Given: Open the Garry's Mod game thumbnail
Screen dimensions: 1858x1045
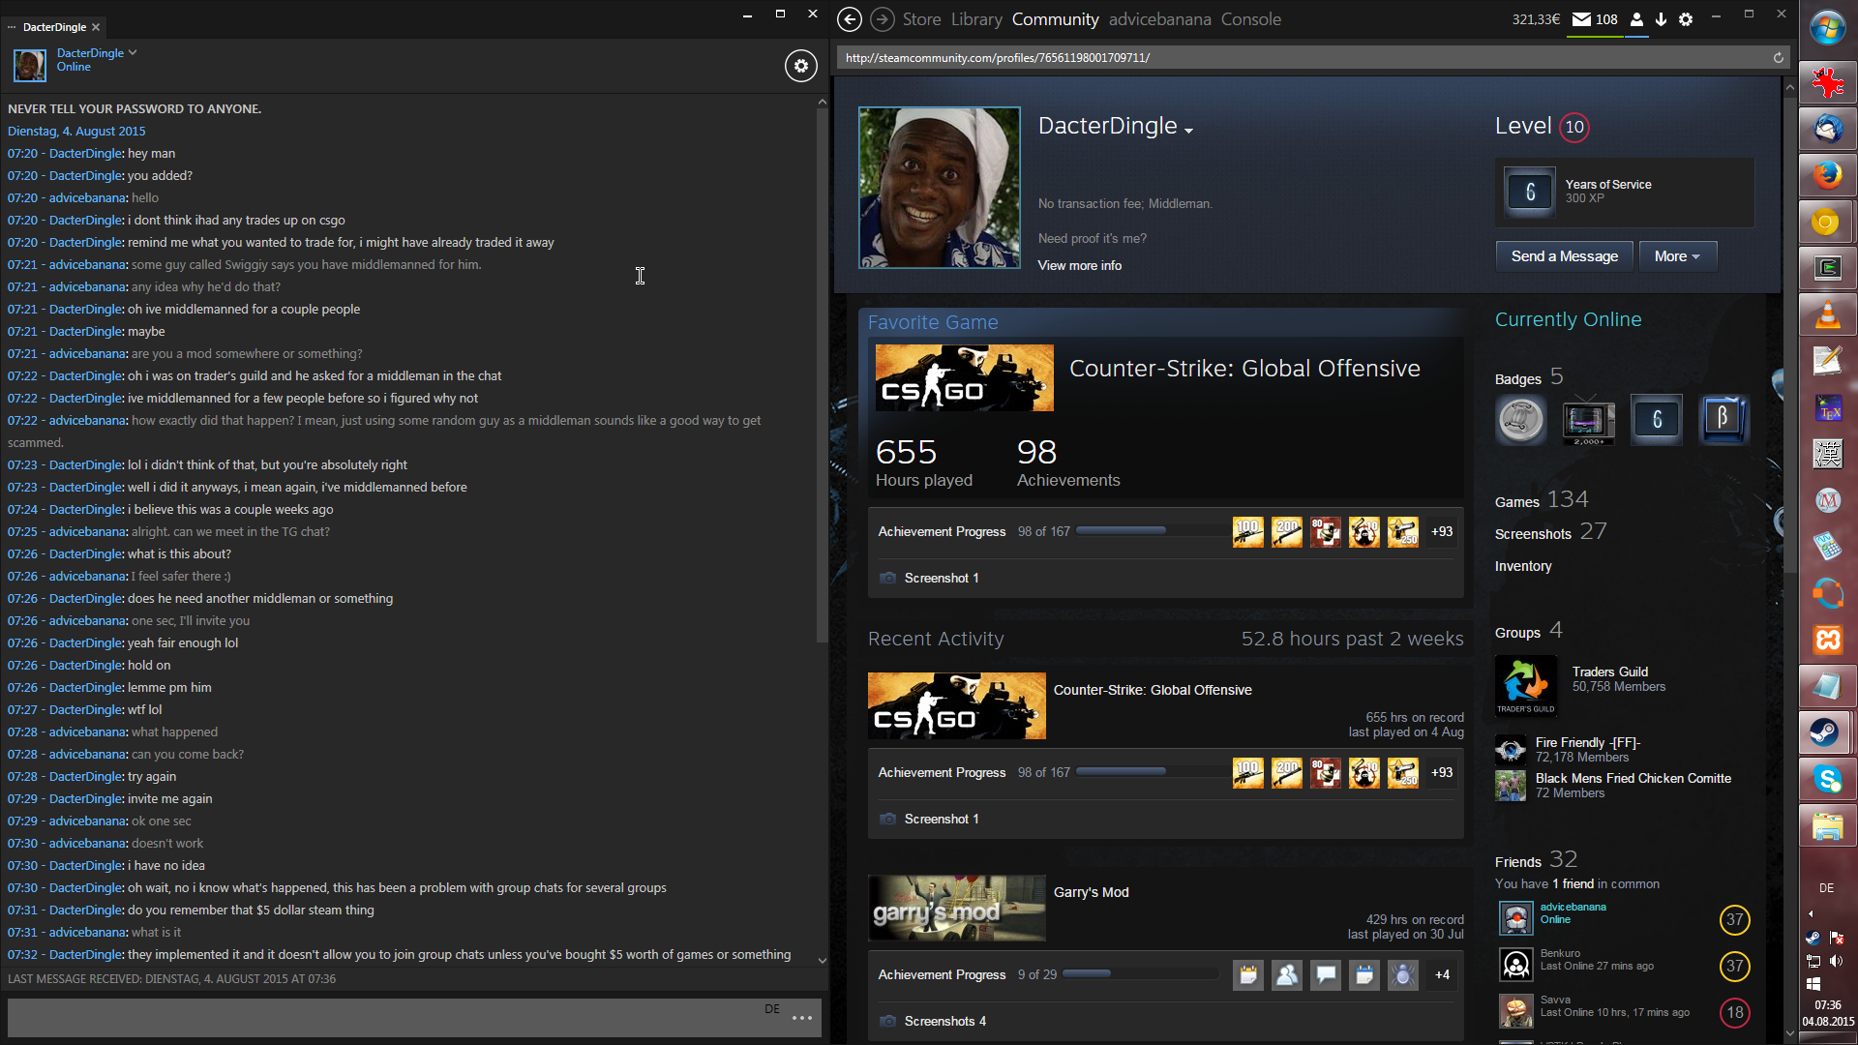Looking at the screenshot, I should [956, 909].
